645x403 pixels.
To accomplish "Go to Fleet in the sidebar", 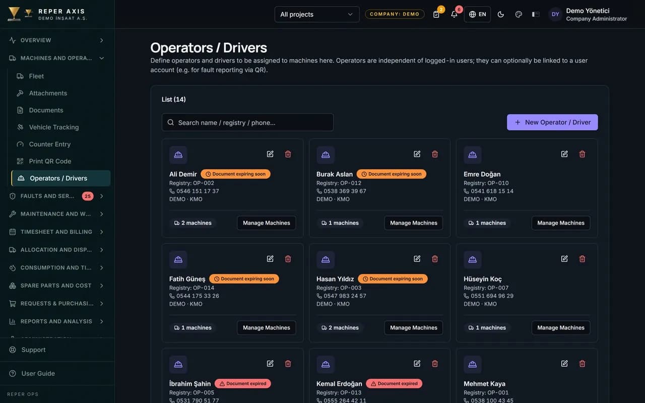I will [61, 76].
